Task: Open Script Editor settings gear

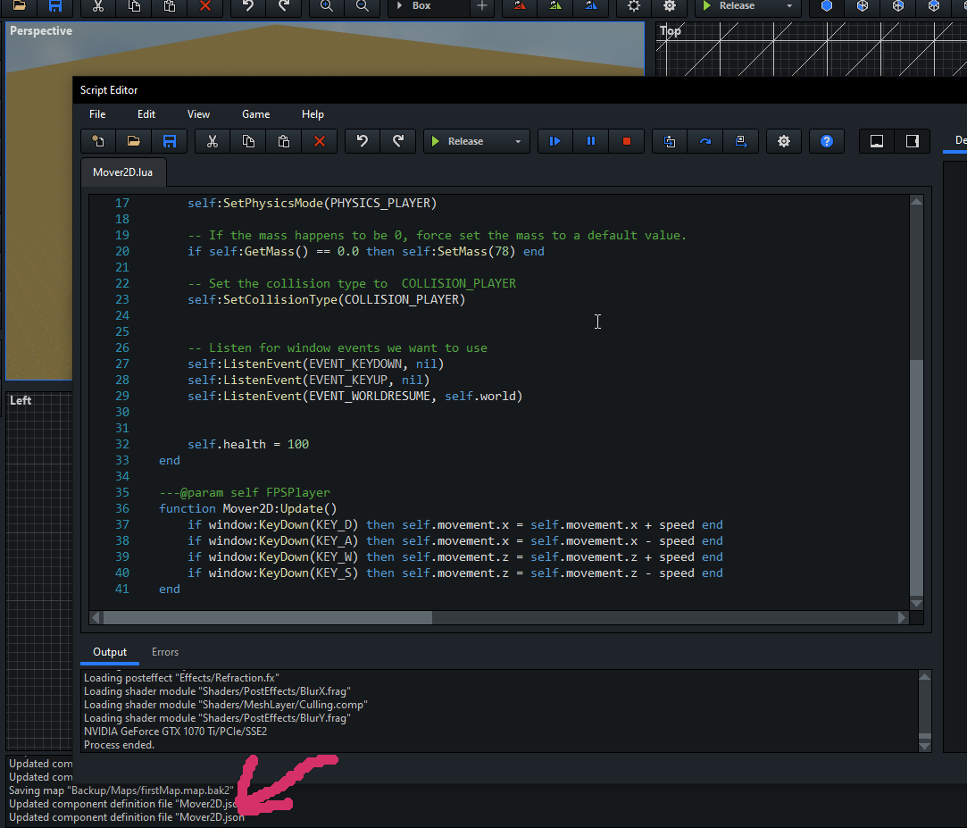Action: [784, 141]
